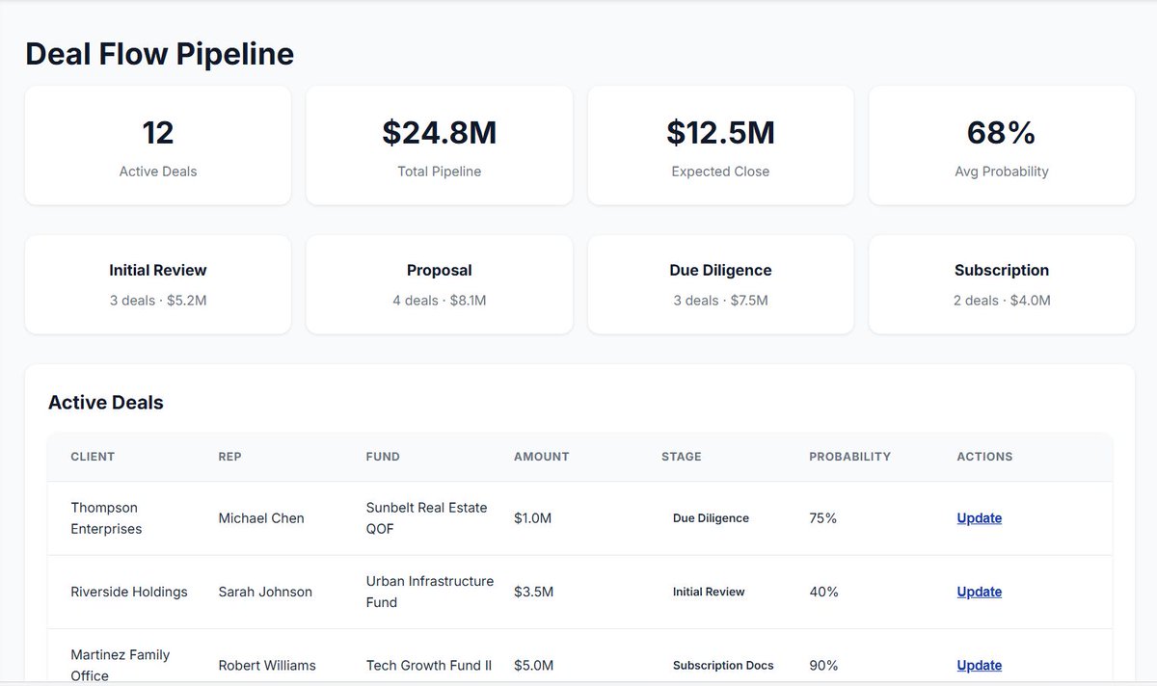Screen dimensions: 1157x686
Task: Click Update link for Martinez Family Office
Action: point(979,666)
